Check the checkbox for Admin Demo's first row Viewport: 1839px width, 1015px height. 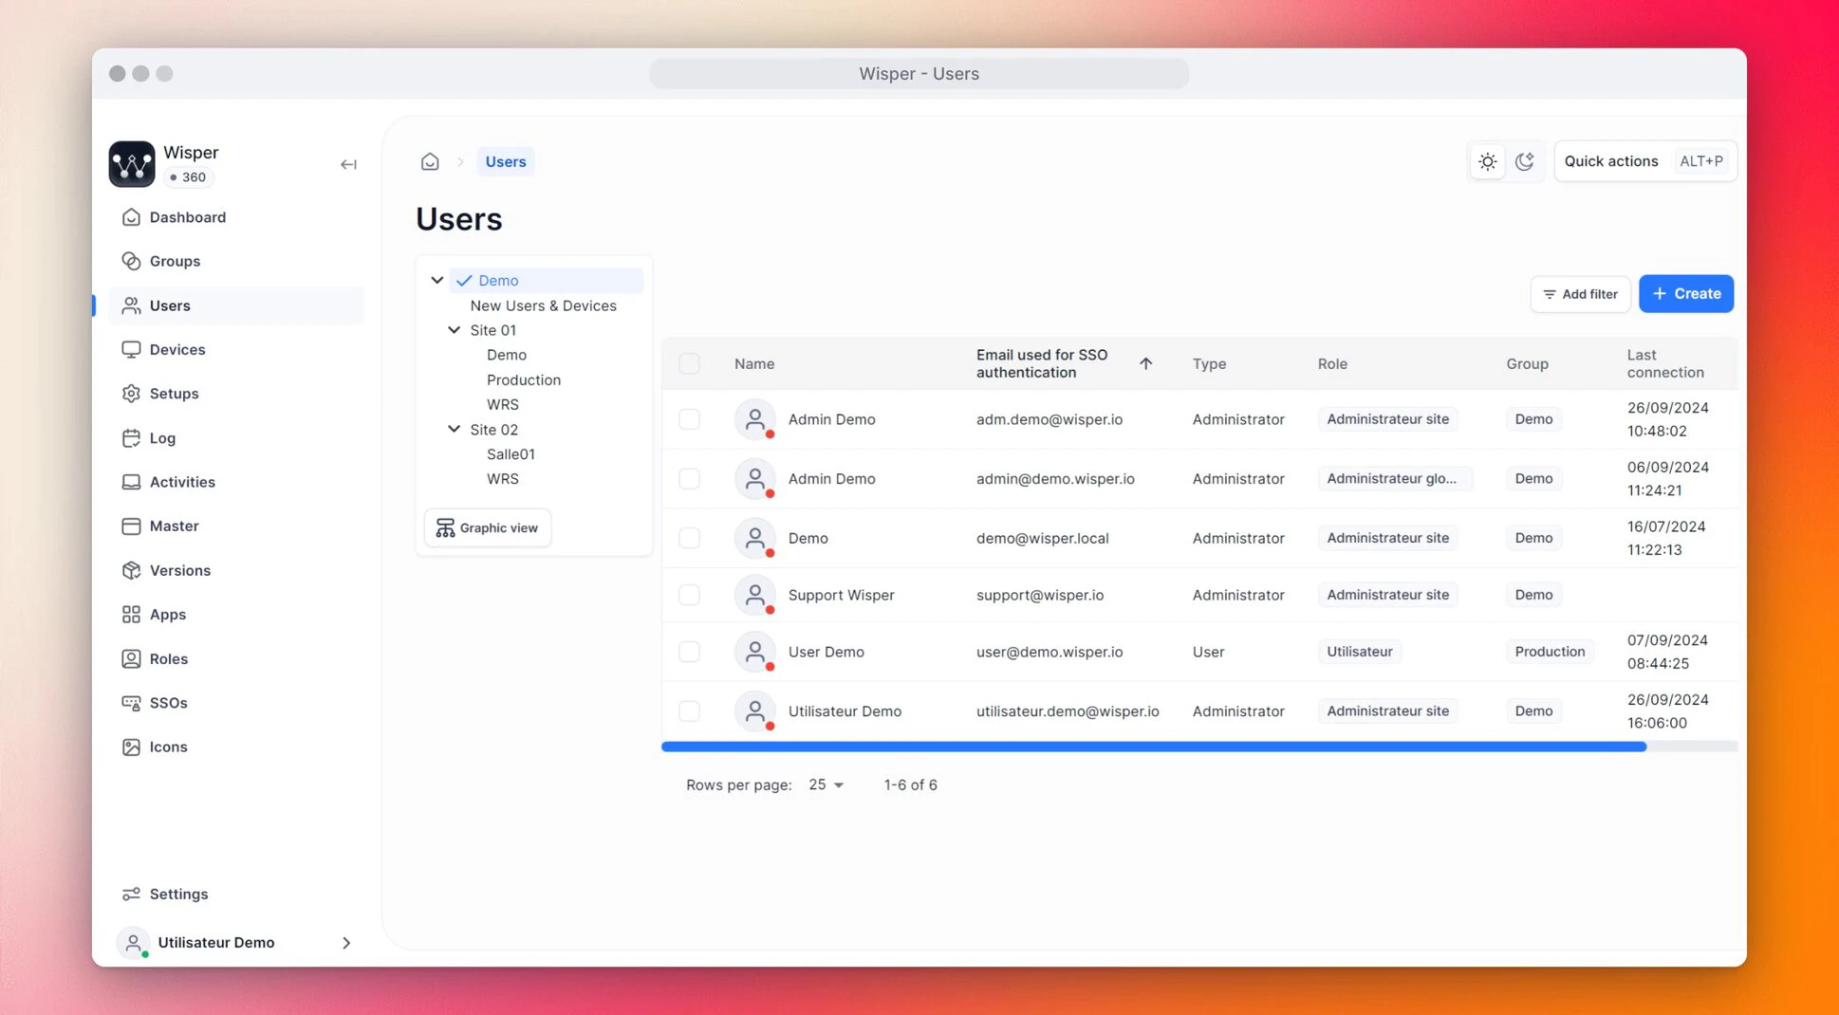[689, 419]
